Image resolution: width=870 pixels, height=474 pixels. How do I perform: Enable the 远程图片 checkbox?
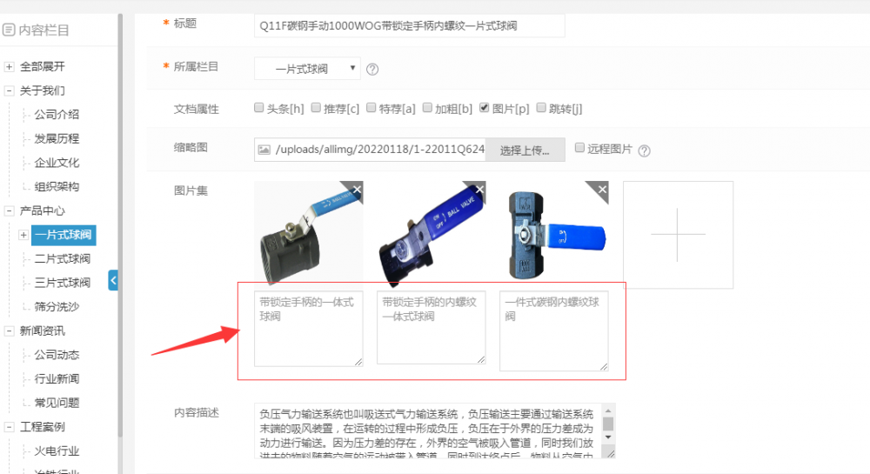[x=579, y=148]
